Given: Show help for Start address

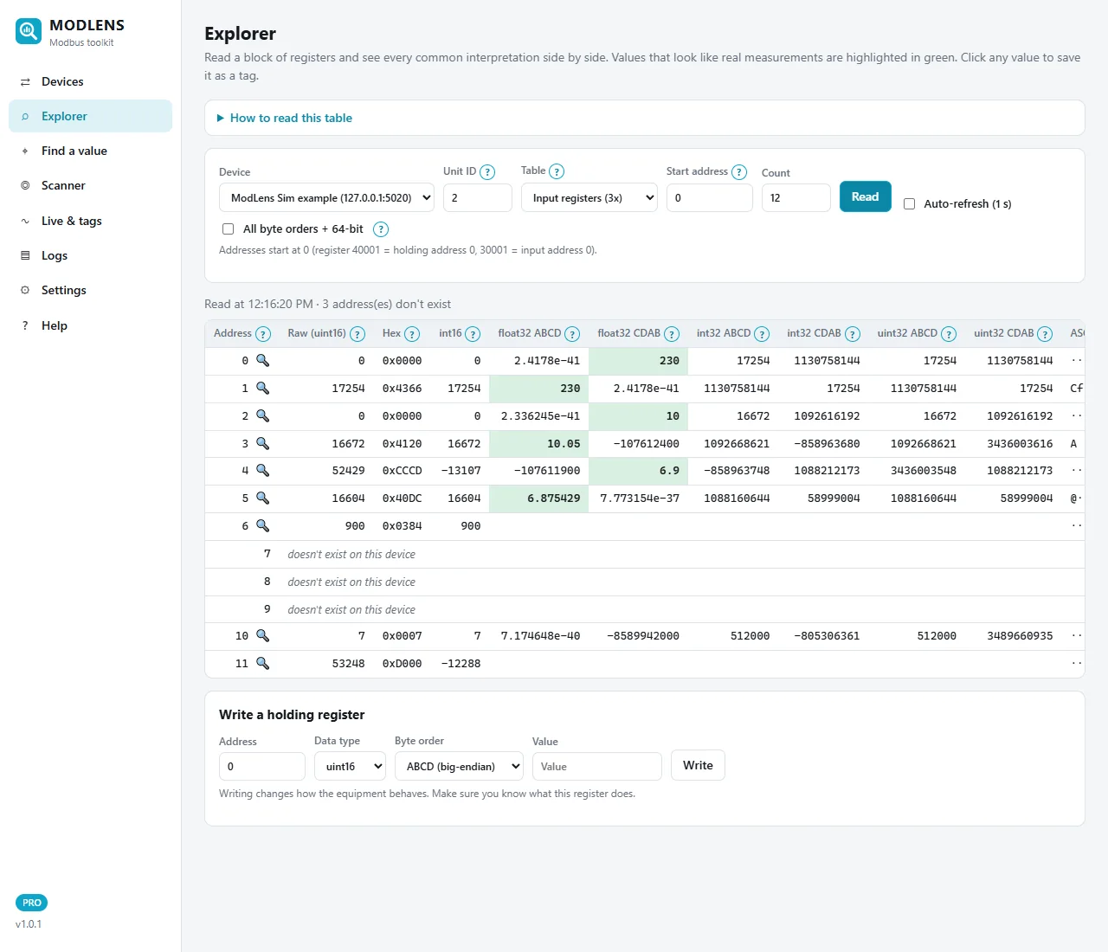Looking at the screenshot, I should [x=739, y=172].
